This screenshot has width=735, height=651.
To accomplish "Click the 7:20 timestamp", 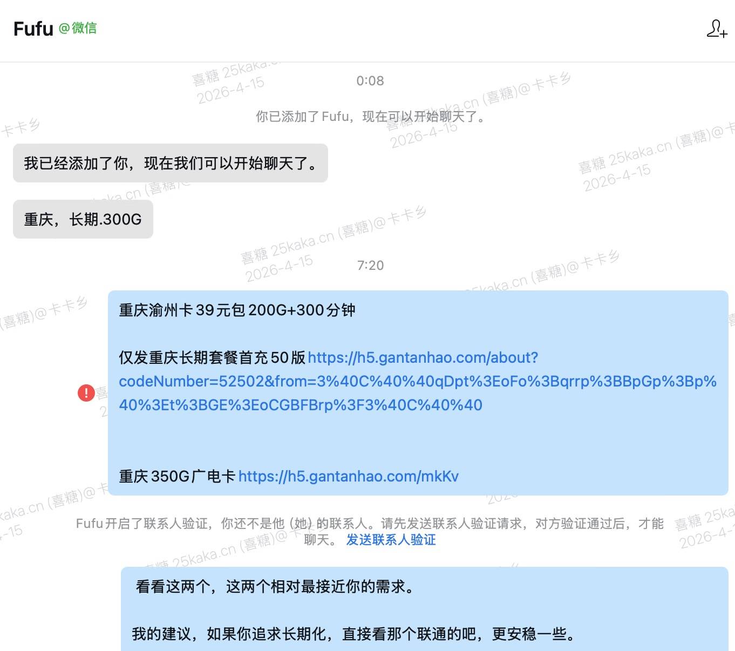I will coord(370,266).
